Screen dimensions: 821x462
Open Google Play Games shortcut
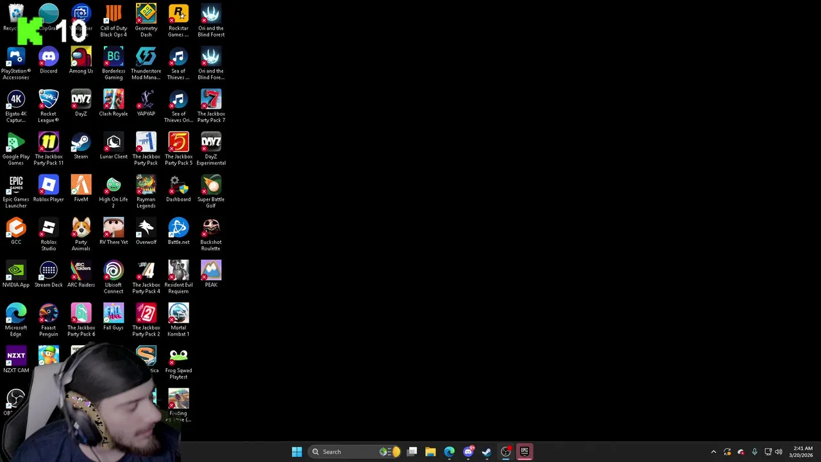pos(16,150)
